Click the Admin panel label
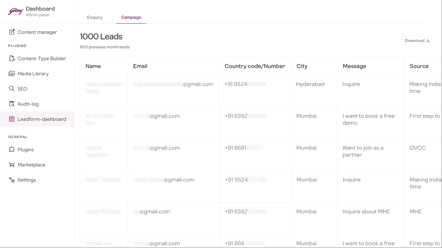This screenshot has height=248, width=442. (x=38, y=14)
